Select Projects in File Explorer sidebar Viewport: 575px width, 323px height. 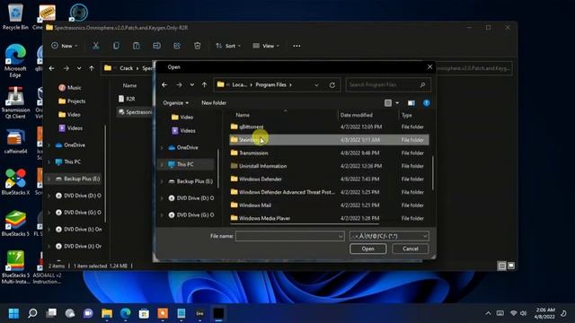72,101
